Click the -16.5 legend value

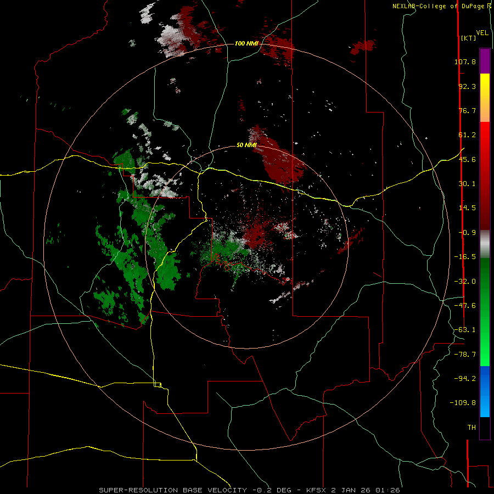[x=465, y=257]
